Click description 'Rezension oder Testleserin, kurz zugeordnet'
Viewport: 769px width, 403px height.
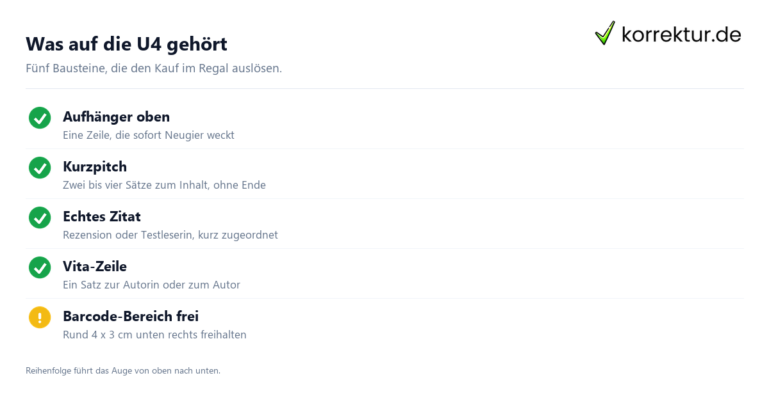(170, 235)
